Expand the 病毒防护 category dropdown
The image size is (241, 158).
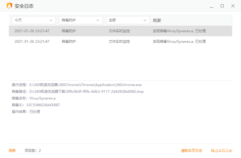81,20
